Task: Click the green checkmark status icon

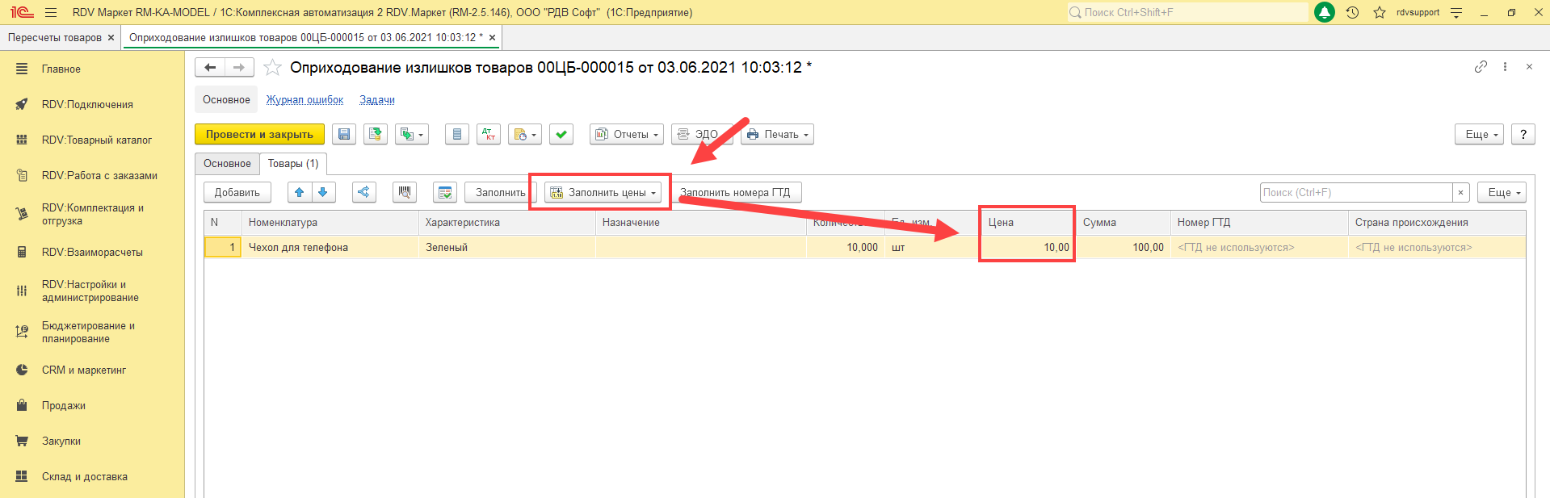Action: coord(561,134)
